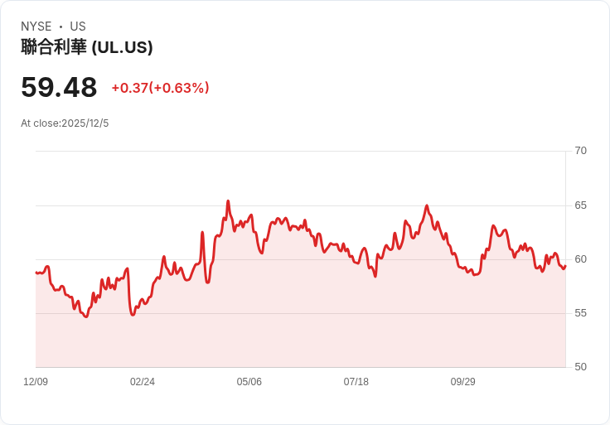Click the lowest dip of the price line
The height and width of the screenshot is (425, 610).
[x=86, y=316]
